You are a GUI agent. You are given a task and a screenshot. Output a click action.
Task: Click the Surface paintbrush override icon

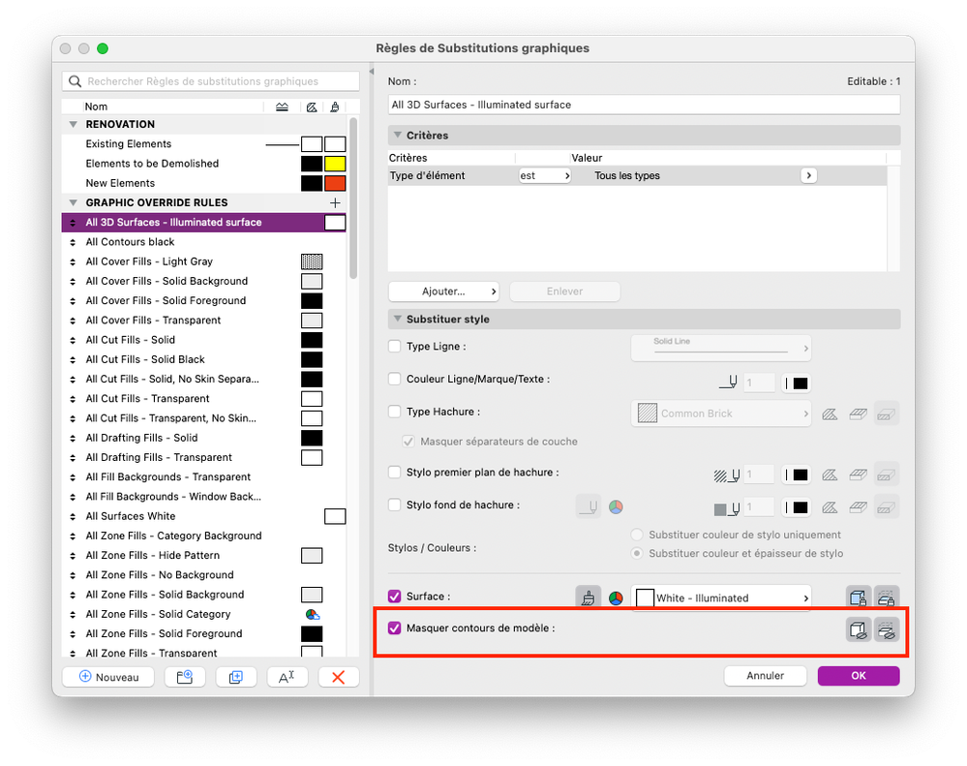589,597
